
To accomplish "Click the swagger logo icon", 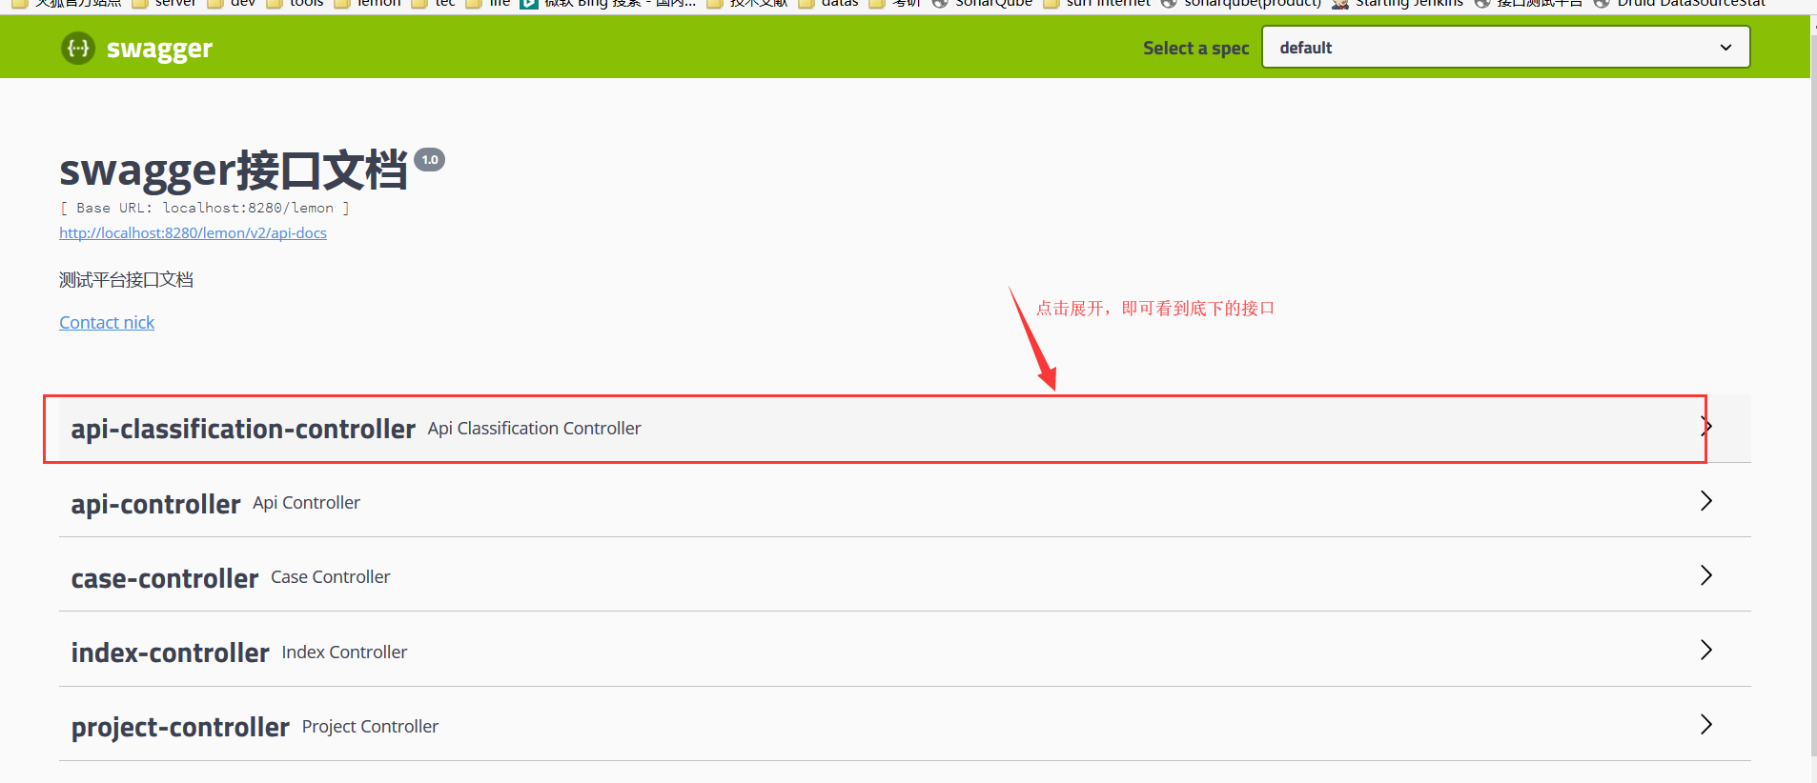I will [78, 48].
